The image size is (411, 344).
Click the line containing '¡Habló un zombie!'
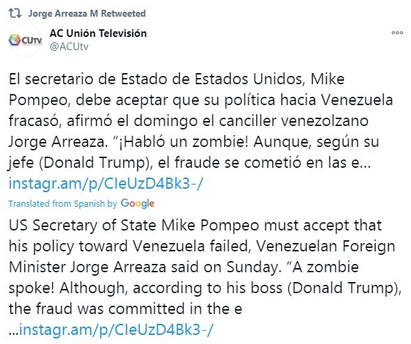click(x=194, y=142)
